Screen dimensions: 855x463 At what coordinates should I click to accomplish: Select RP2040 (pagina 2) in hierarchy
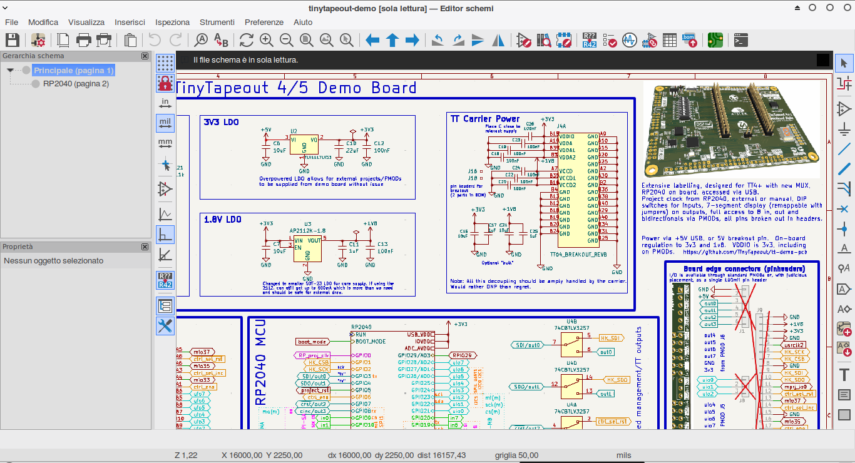(76, 84)
